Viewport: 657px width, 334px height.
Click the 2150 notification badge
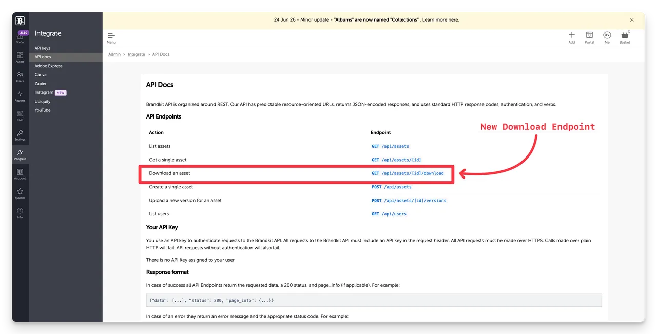24,32
